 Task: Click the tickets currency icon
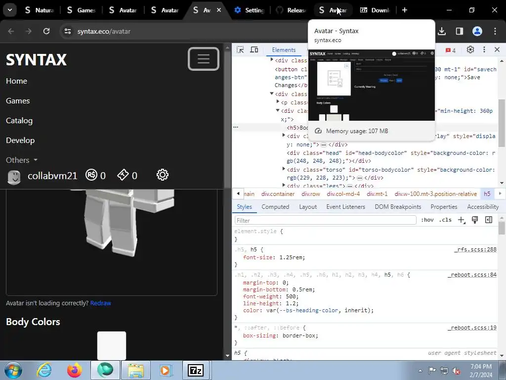pos(123,175)
